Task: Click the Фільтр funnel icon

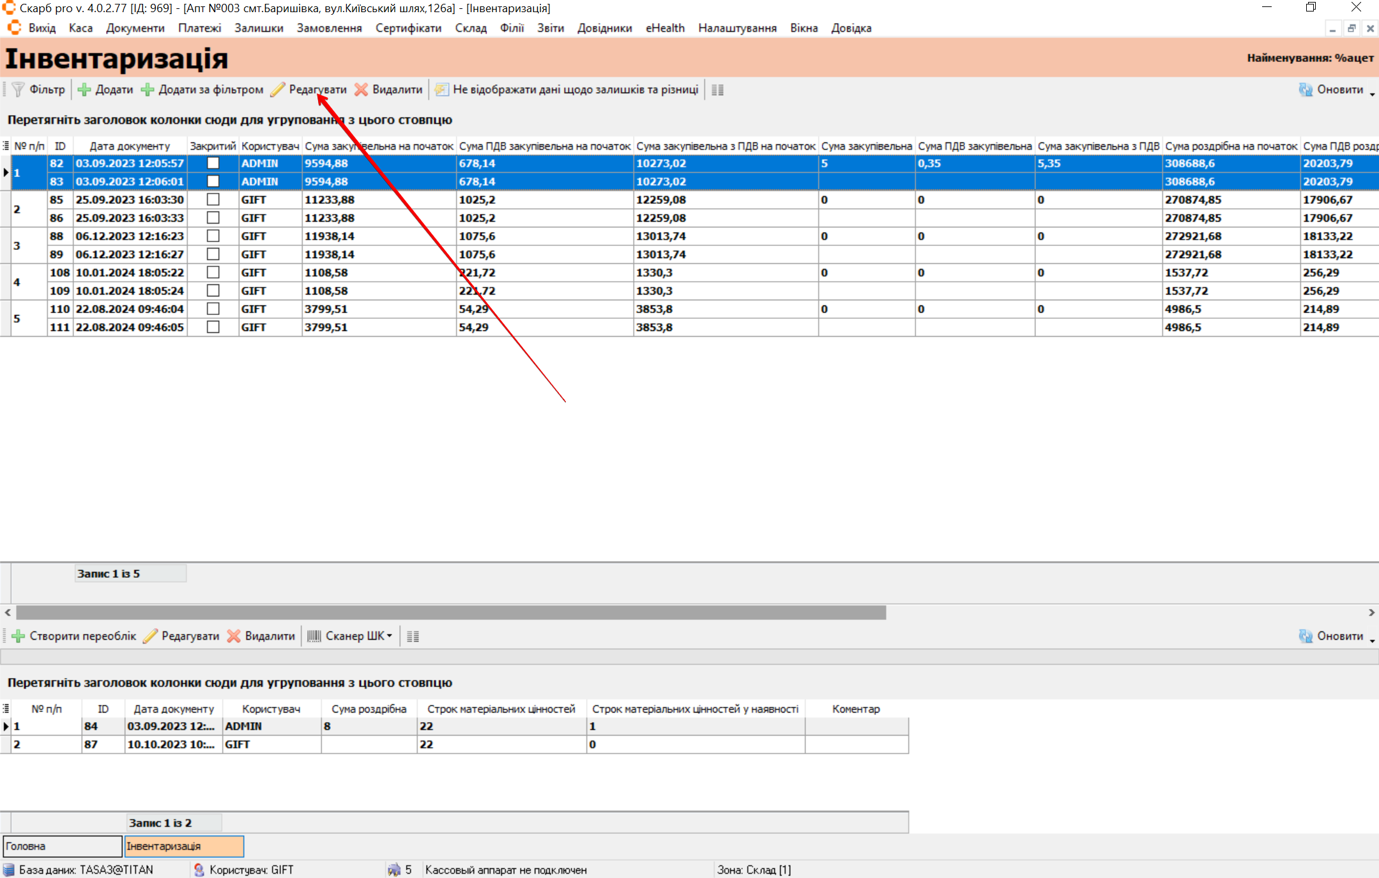Action: pos(19,89)
